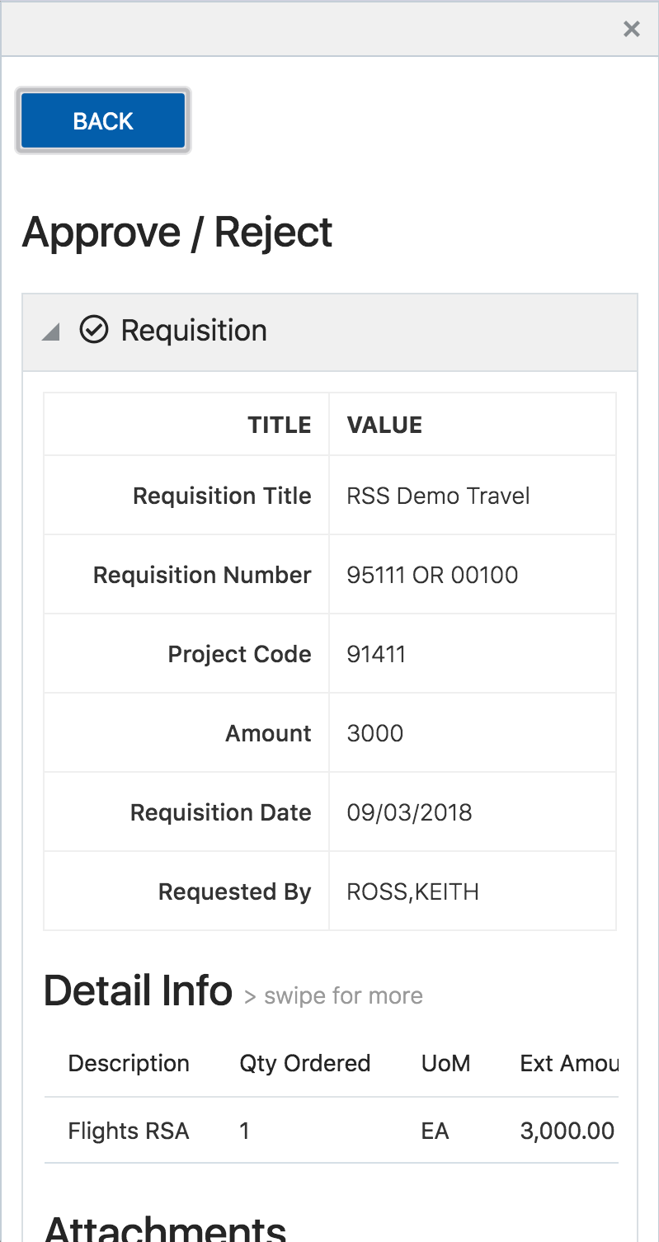659x1242 pixels.
Task: Click the Description column header
Action: coord(129,1063)
